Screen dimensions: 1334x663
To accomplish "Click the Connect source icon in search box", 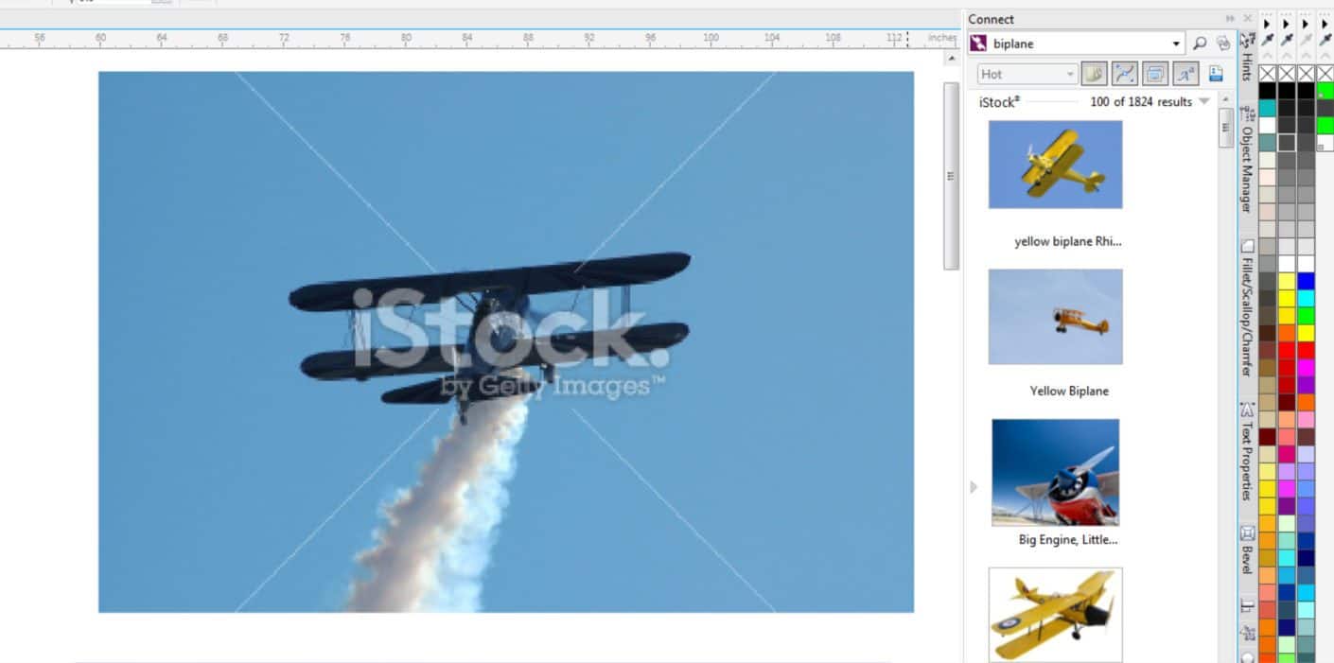I will tap(978, 44).
